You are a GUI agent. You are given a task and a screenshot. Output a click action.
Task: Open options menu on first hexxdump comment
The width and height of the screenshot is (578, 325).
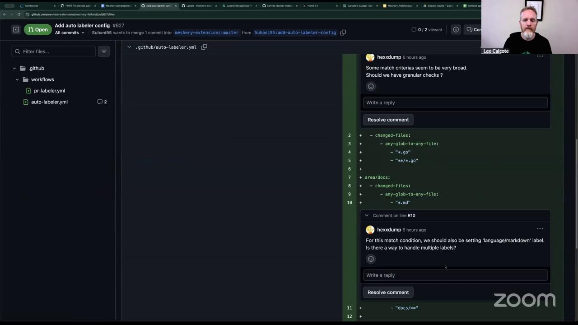(540, 56)
